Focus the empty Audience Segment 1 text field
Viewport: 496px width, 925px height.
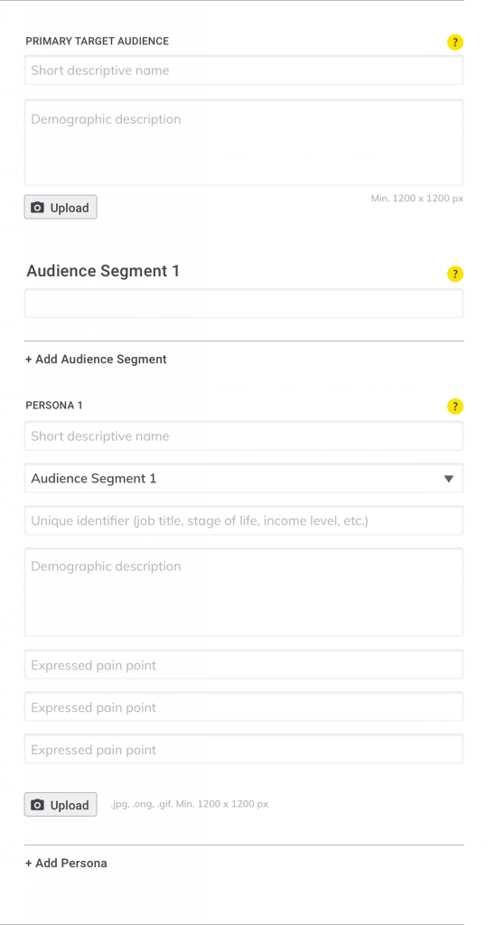244,304
